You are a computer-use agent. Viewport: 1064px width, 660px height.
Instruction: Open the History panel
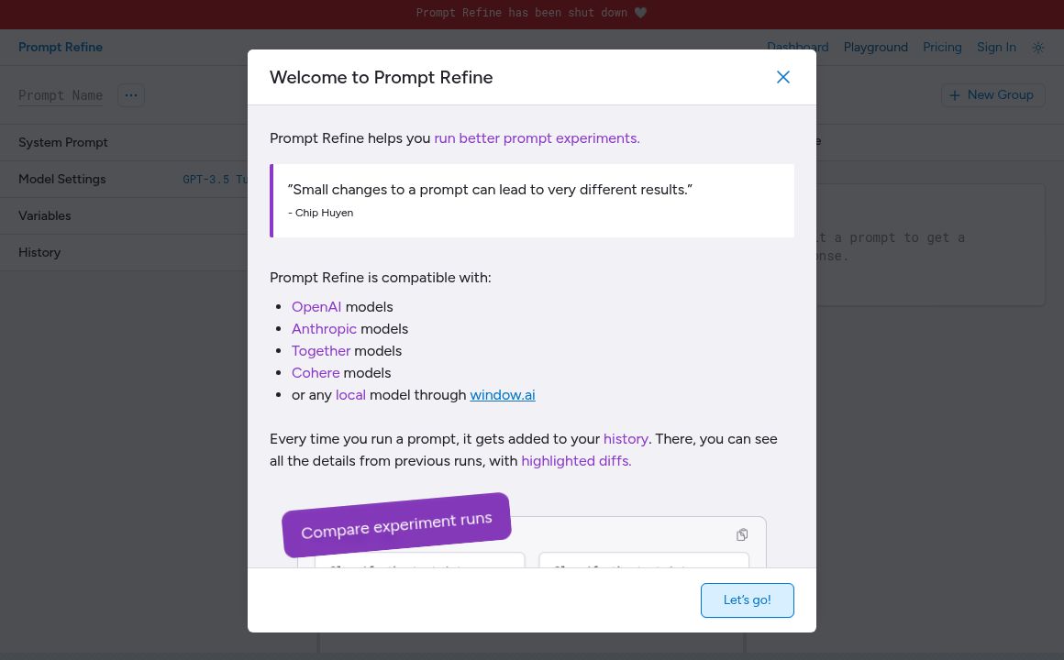pos(39,252)
